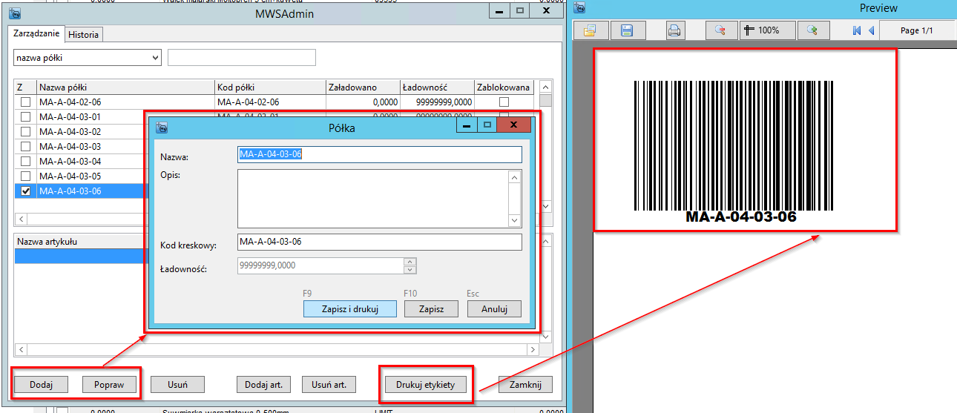Sort by the 'Nazwa półki' column header
957x413 pixels.
[x=125, y=87]
